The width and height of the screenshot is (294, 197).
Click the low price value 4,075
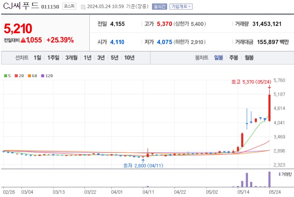click(164, 42)
